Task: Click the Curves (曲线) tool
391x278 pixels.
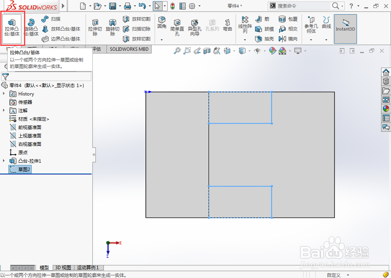Action: click(x=326, y=23)
